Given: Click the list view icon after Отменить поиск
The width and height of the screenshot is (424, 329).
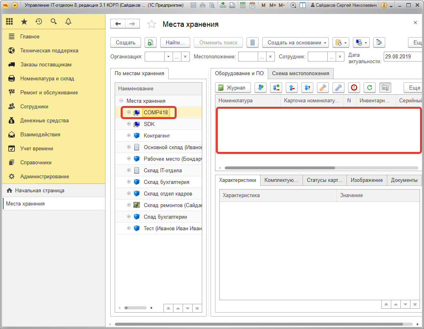Looking at the screenshot, I should pyautogui.click(x=253, y=42).
